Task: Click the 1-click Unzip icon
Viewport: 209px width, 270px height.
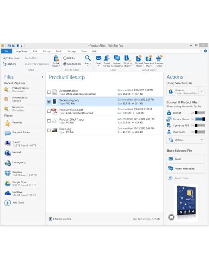Action: tap(56, 59)
